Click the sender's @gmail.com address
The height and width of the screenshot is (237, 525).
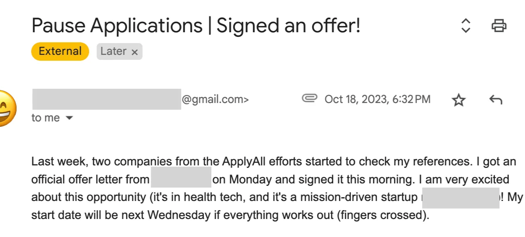click(215, 100)
